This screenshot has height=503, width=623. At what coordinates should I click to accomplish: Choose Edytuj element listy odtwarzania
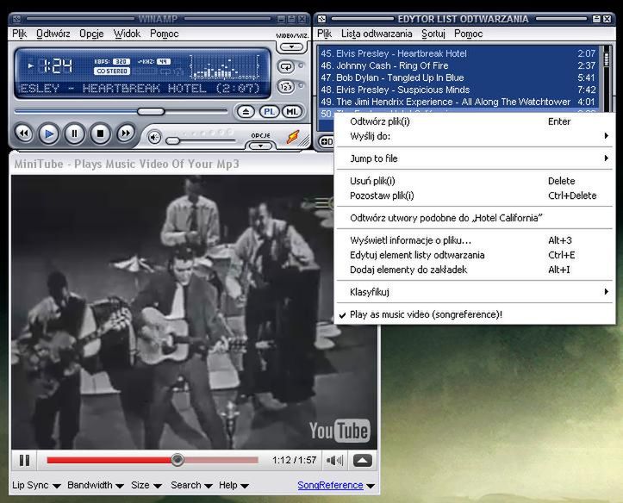474,255
